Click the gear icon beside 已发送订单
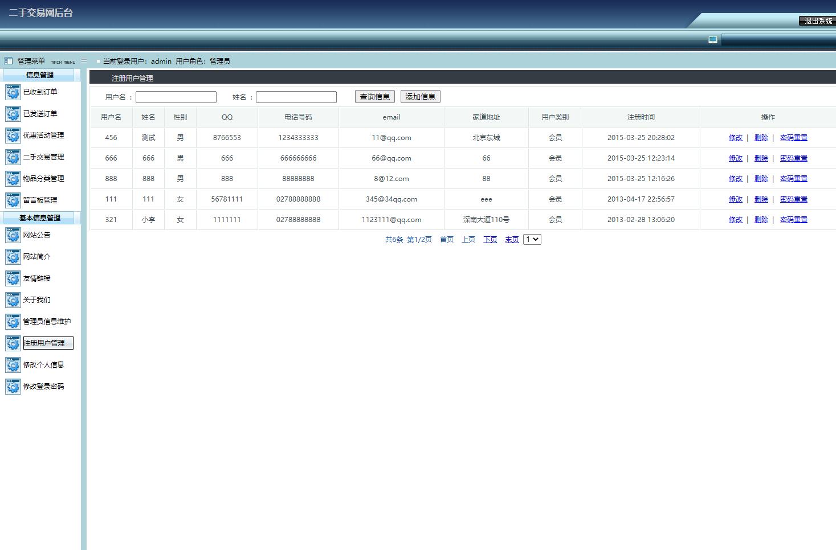This screenshot has height=550, width=836. coord(13,114)
